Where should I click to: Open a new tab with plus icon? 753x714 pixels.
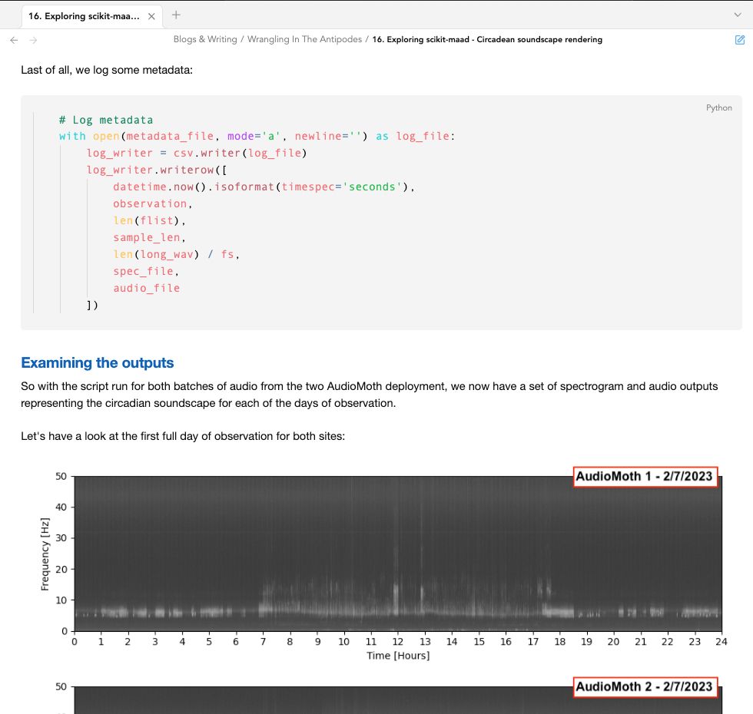point(176,15)
